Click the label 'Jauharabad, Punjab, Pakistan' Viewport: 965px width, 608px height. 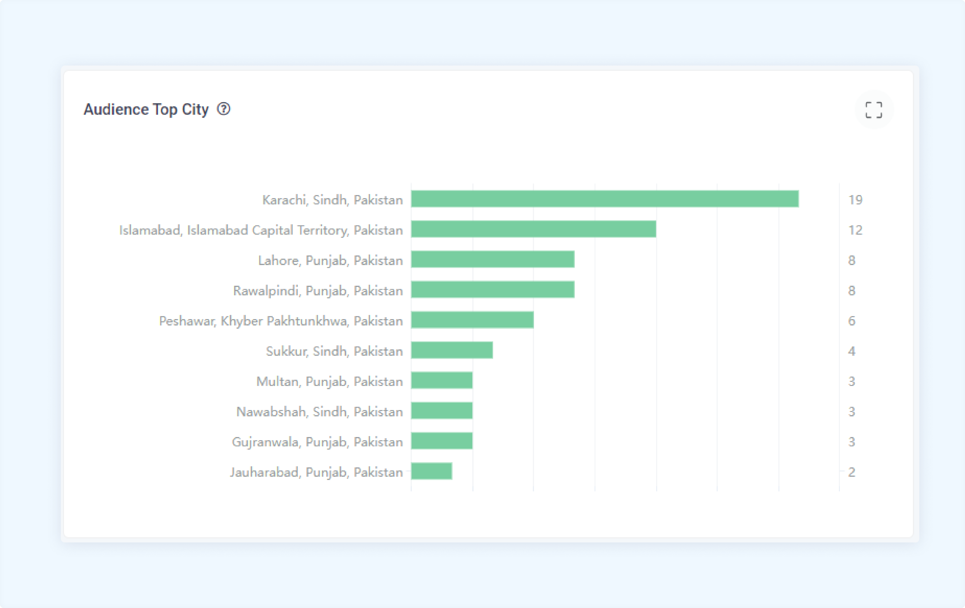point(316,472)
